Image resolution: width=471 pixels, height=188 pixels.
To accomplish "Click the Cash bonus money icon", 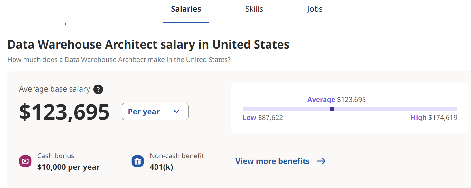I will pyautogui.click(x=25, y=161).
